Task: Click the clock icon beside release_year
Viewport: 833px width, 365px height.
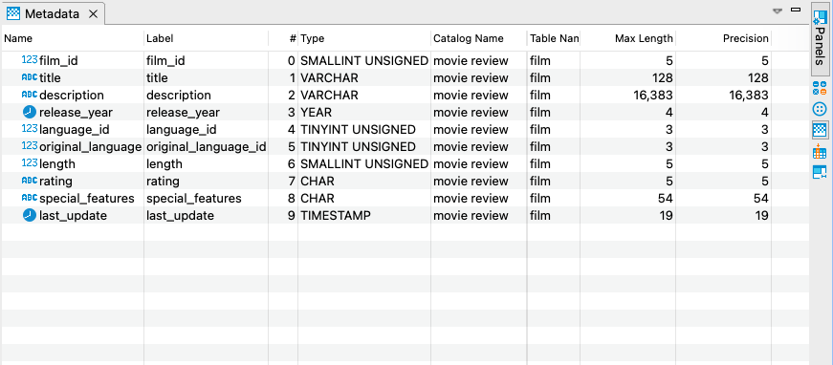Action: (x=30, y=112)
